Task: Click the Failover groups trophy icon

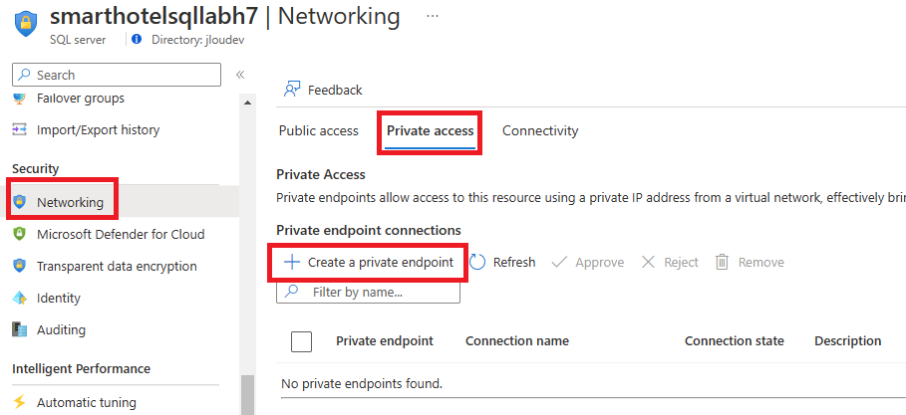Action: tap(20, 99)
